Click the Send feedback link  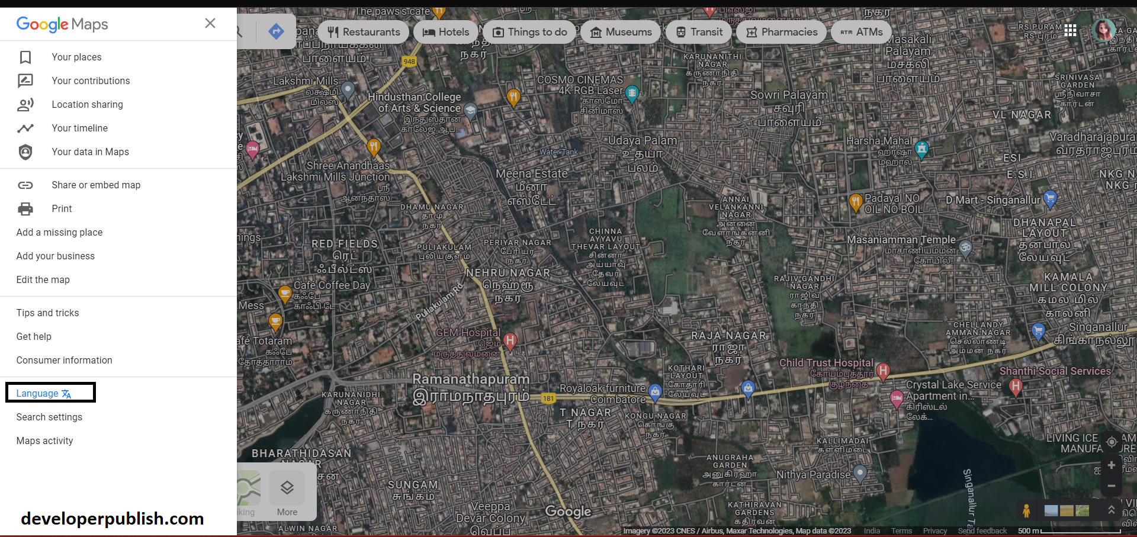[x=982, y=530]
